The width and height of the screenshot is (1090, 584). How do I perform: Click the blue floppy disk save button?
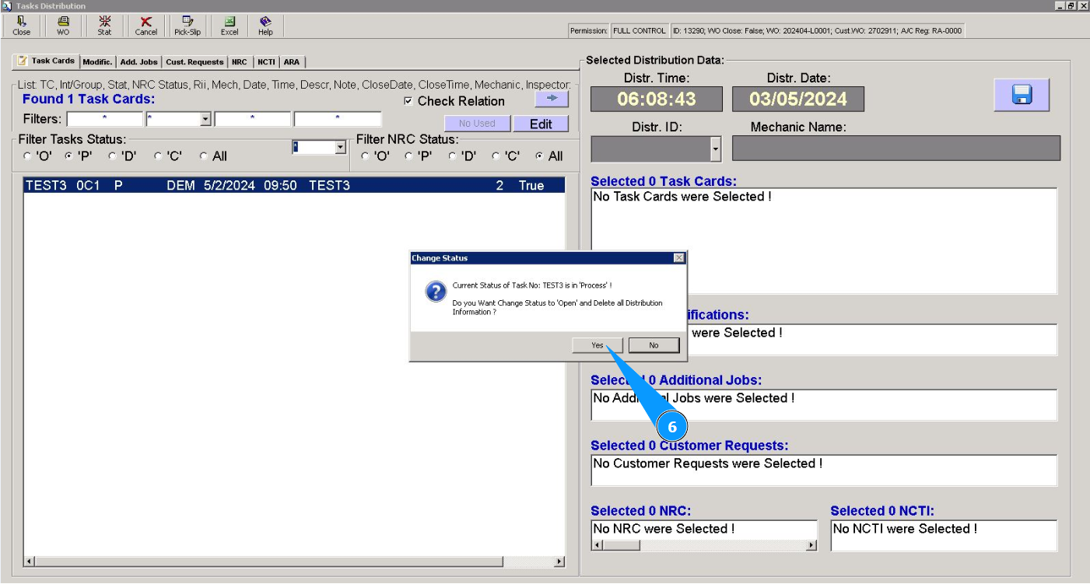[1022, 95]
